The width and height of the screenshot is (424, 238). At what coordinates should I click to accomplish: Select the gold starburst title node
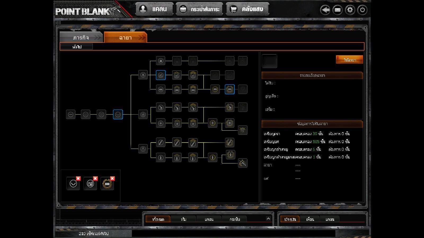click(x=243, y=130)
